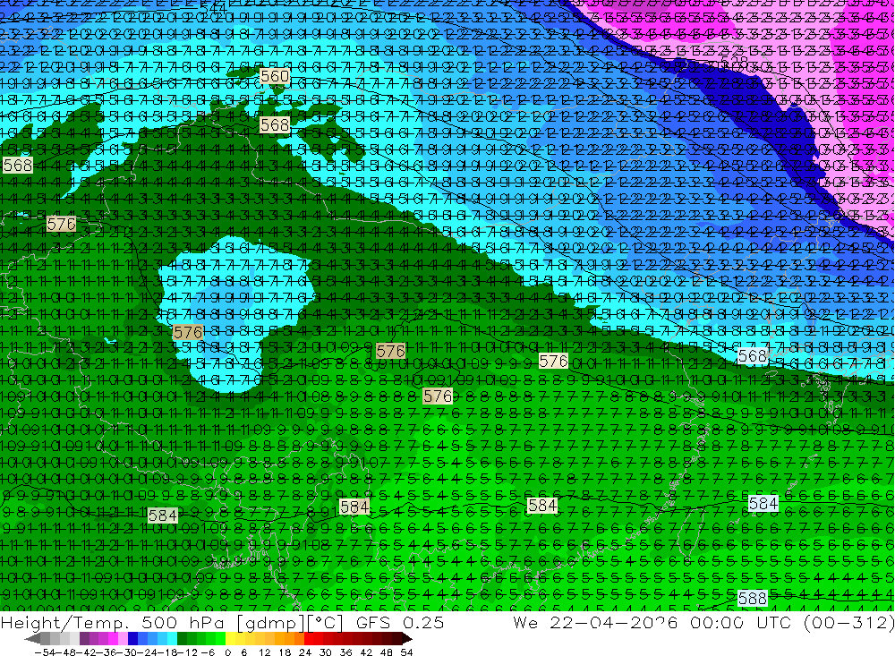Select the '-6' legend value
This screenshot has height=656, width=895.
pyautogui.click(x=208, y=652)
